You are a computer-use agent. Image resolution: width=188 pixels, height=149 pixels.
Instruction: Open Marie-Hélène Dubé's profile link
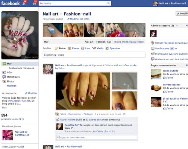[71, 120]
